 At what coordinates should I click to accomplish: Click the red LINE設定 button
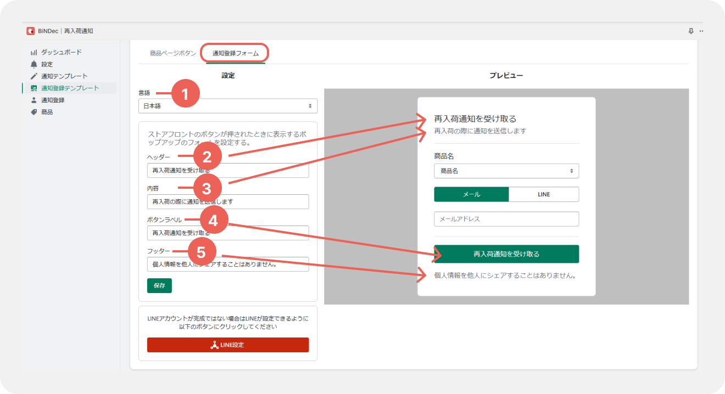(227, 345)
